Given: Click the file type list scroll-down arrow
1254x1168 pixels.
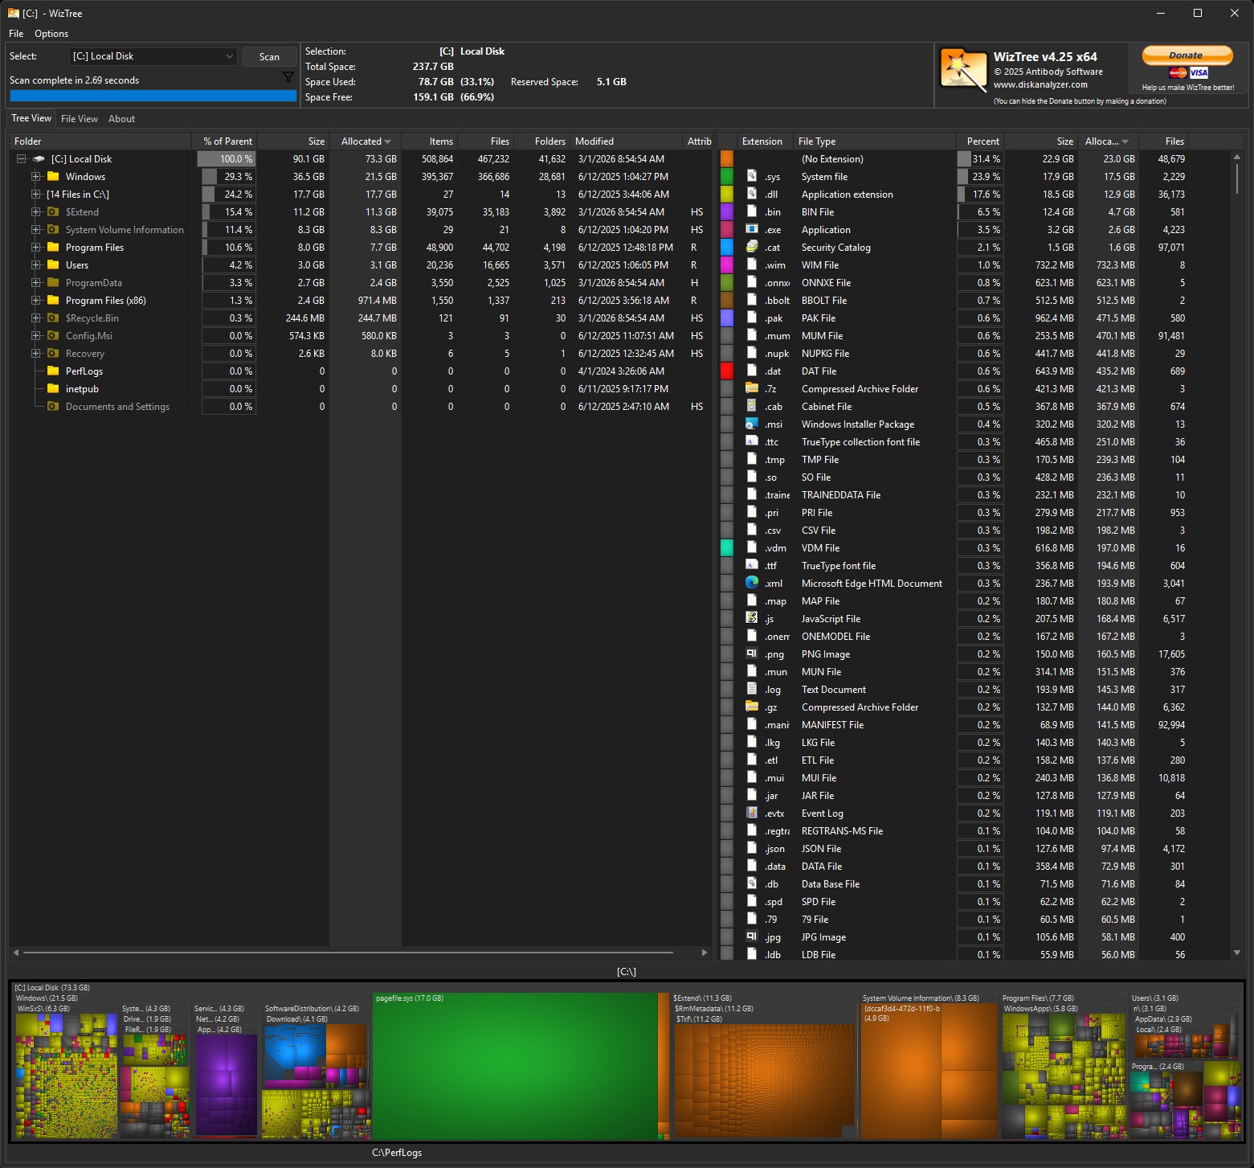Looking at the screenshot, I should coord(1237,953).
